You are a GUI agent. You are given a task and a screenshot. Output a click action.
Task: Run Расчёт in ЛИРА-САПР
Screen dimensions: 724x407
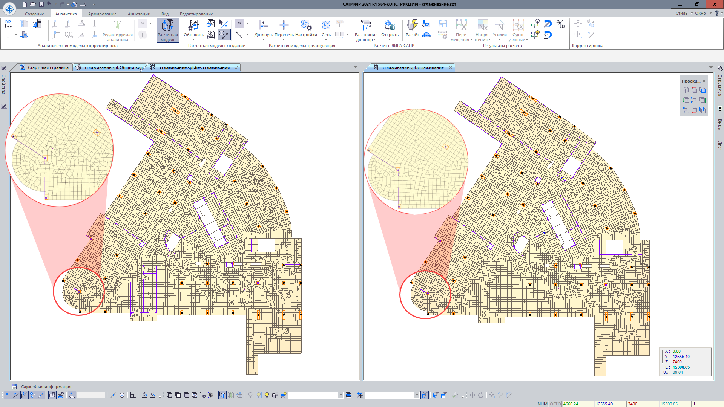click(412, 26)
